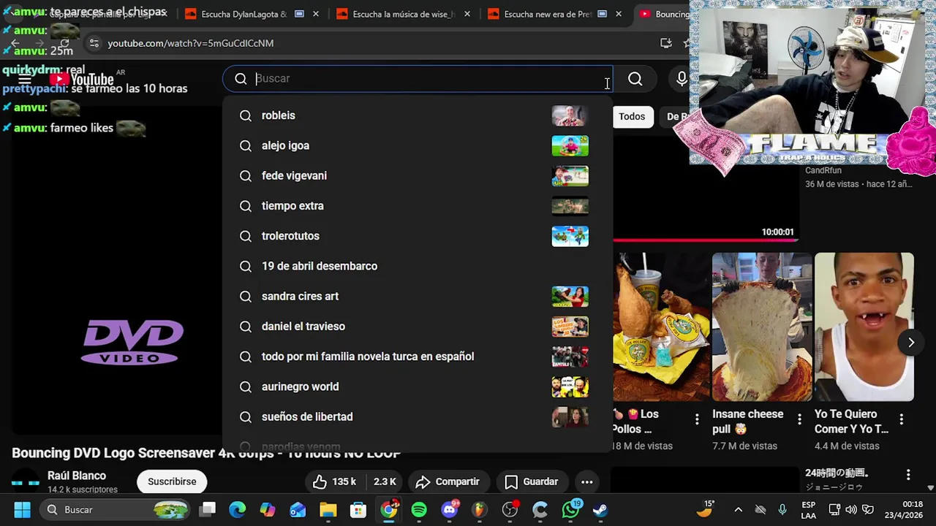Open Windows Start menu
Screen dimensions: 936x526
tap(22, 509)
